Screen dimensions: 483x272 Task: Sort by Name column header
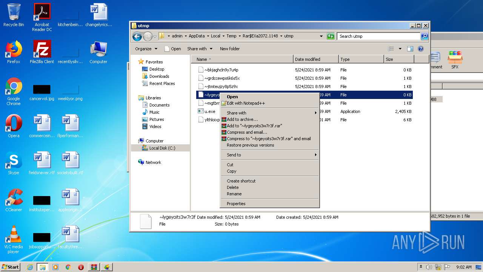[x=242, y=59]
